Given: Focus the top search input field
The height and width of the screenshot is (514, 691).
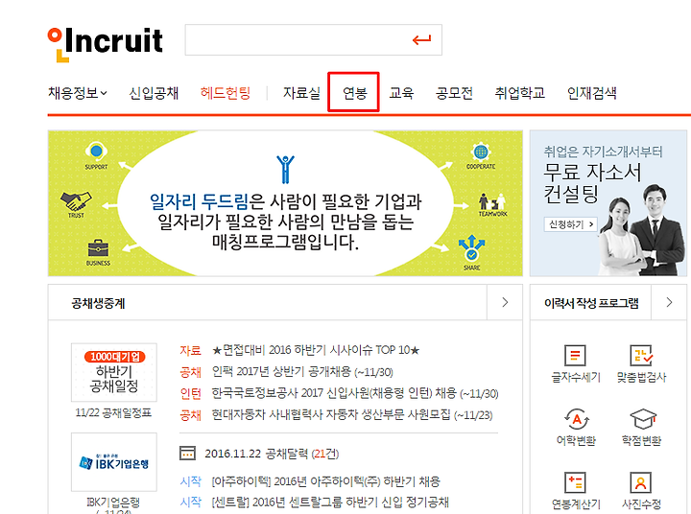Looking at the screenshot, I should (313, 40).
